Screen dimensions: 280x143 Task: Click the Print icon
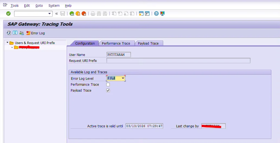(x=93, y=14)
